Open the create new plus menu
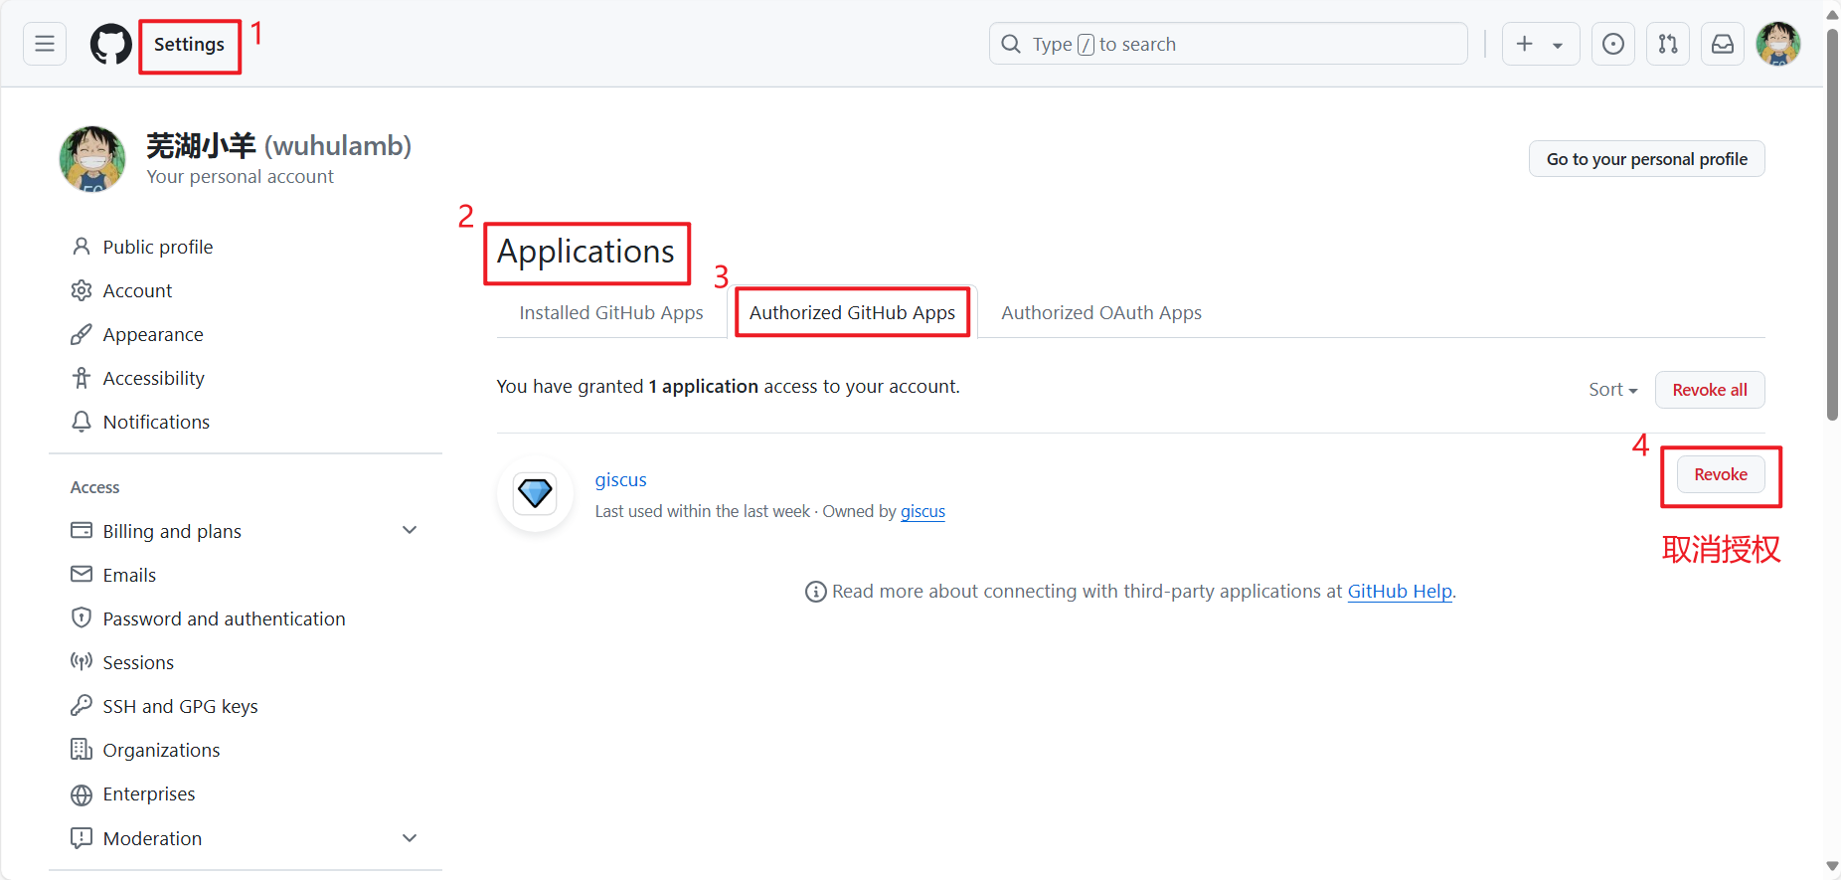The height and width of the screenshot is (880, 1841). [1524, 44]
